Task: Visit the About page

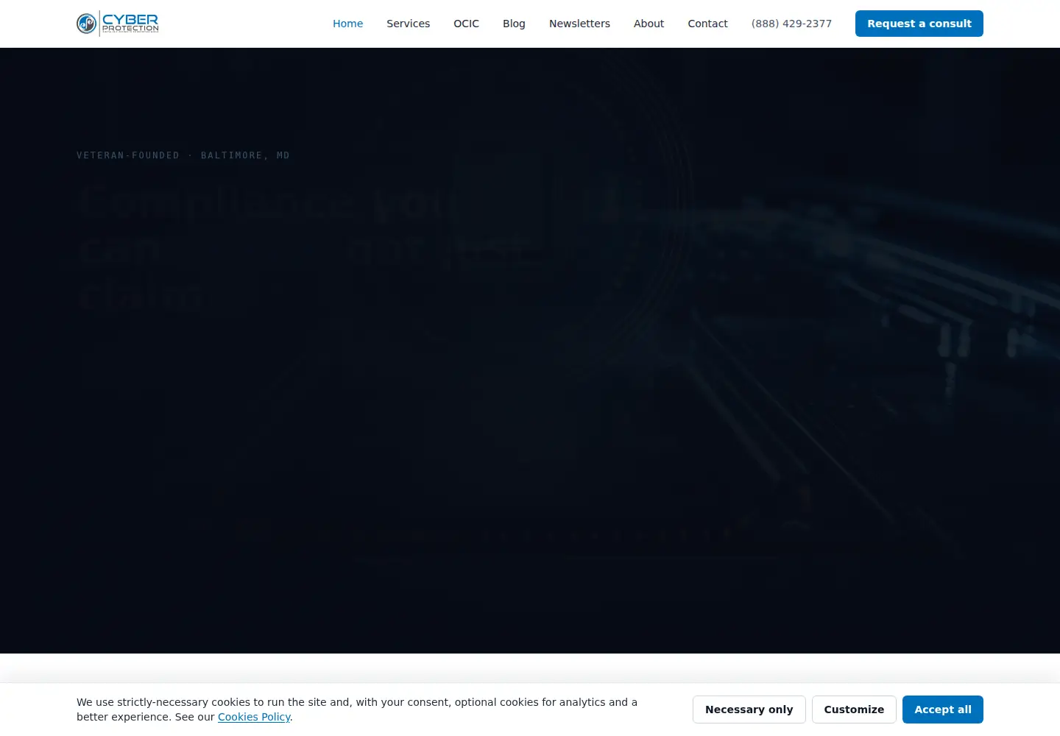Action: pos(649,24)
